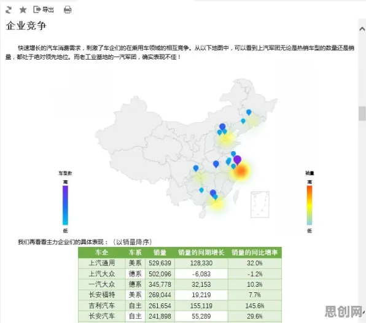Click the 导出 export button

pyautogui.click(x=44, y=10)
